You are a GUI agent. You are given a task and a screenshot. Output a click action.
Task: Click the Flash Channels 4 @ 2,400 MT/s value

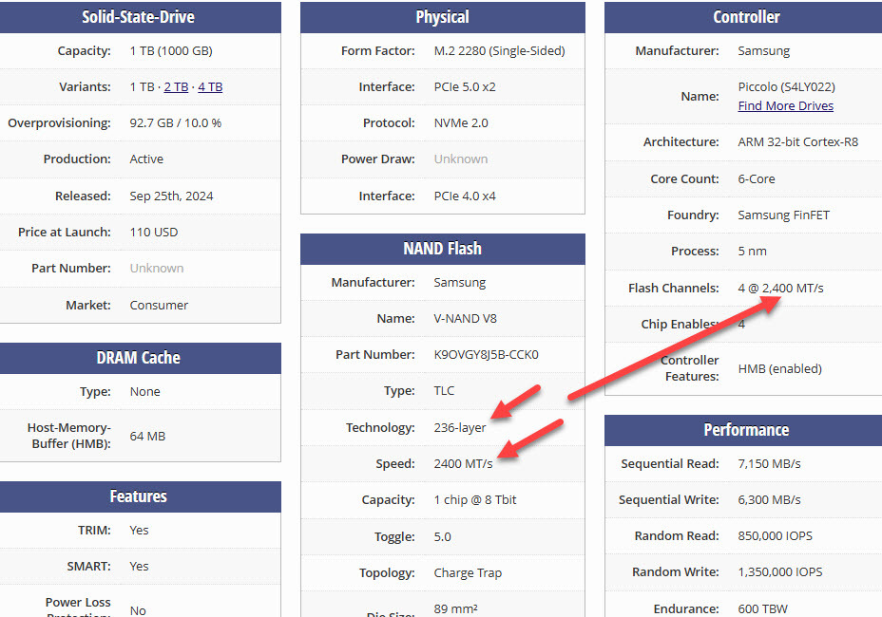coord(780,288)
